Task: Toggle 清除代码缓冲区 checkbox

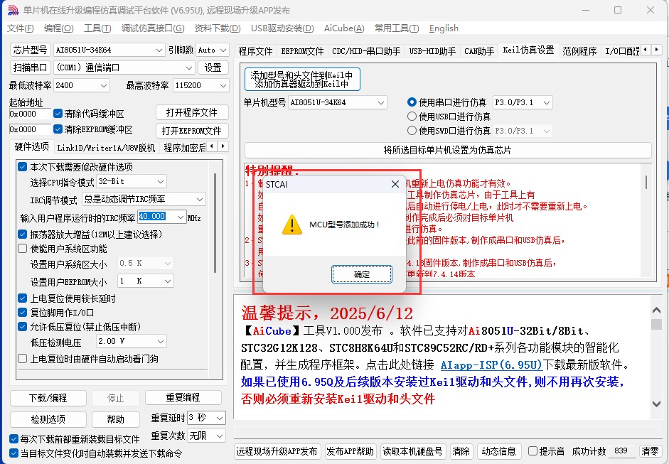Action: [x=58, y=114]
